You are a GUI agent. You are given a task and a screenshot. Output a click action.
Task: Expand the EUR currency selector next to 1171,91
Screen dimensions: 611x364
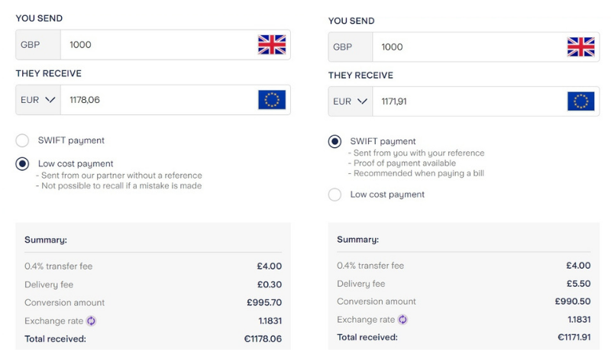(x=350, y=101)
